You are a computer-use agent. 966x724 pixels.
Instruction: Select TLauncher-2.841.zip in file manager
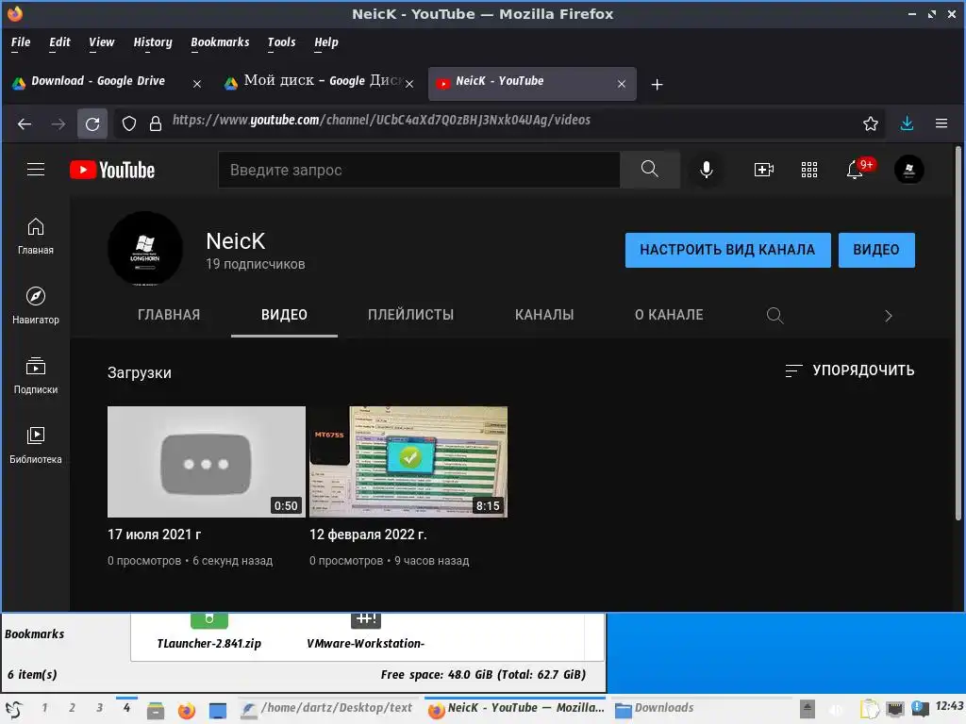tap(208, 633)
